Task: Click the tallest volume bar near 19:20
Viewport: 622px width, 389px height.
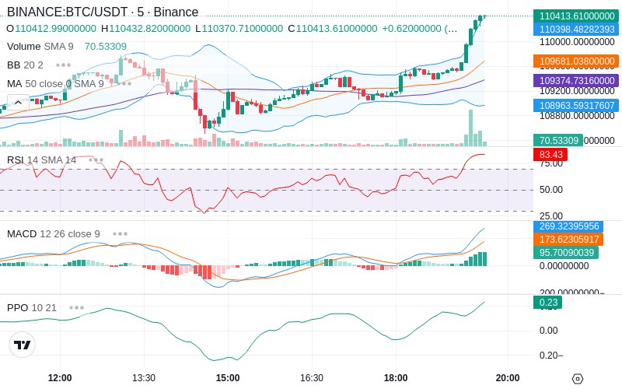Action: tap(471, 128)
